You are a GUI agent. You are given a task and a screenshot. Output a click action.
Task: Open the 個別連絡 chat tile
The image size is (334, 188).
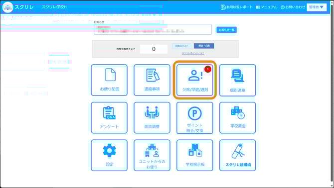pyautogui.click(x=237, y=80)
